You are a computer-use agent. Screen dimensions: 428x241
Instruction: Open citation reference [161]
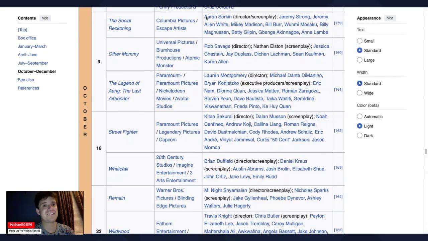tap(338, 89)
